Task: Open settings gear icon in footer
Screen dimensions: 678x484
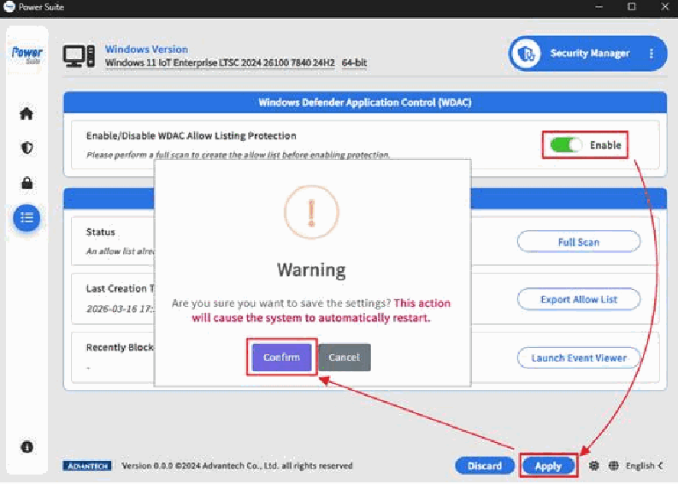Action: click(593, 466)
